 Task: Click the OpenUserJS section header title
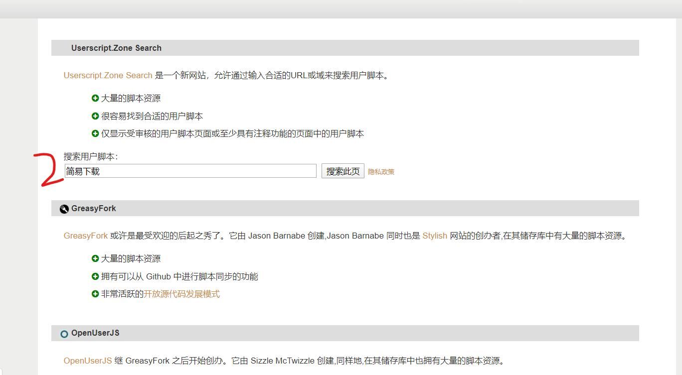tap(95, 333)
